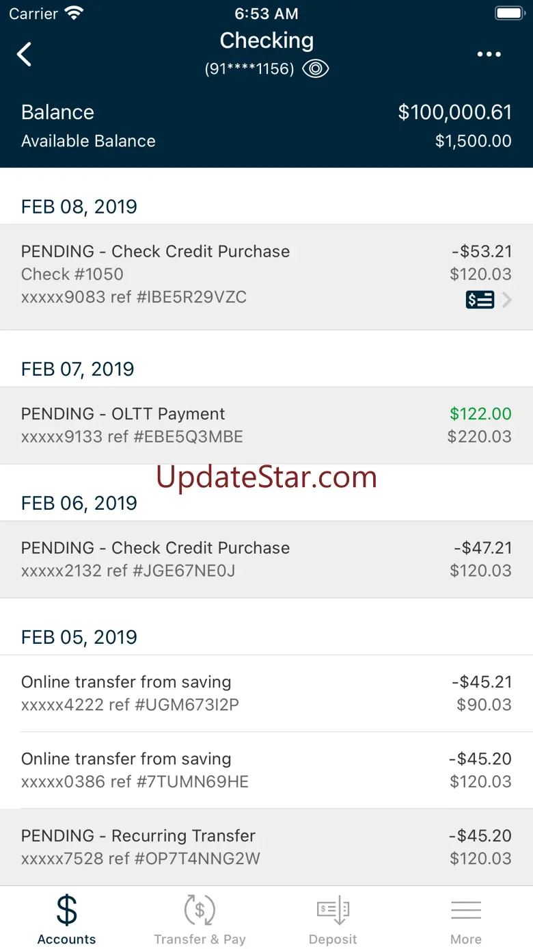This screenshot has width=533, height=949.
Task: Tap the back arrow icon
Action: (x=25, y=54)
